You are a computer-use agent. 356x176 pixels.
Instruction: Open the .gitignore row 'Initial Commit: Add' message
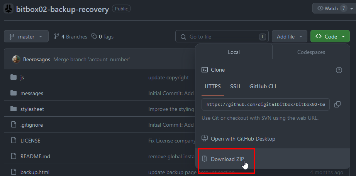(171, 125)
